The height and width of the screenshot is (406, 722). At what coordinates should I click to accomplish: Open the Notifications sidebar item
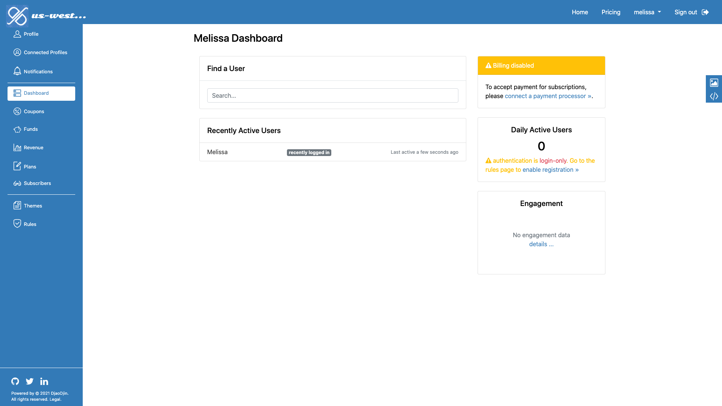click(41, 71)
